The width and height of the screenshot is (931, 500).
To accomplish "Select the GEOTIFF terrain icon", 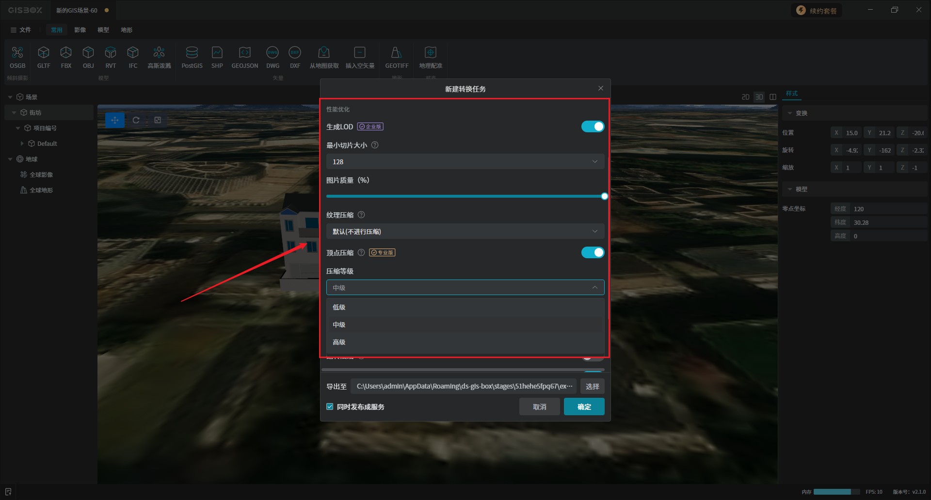I will tap(396, 53).
